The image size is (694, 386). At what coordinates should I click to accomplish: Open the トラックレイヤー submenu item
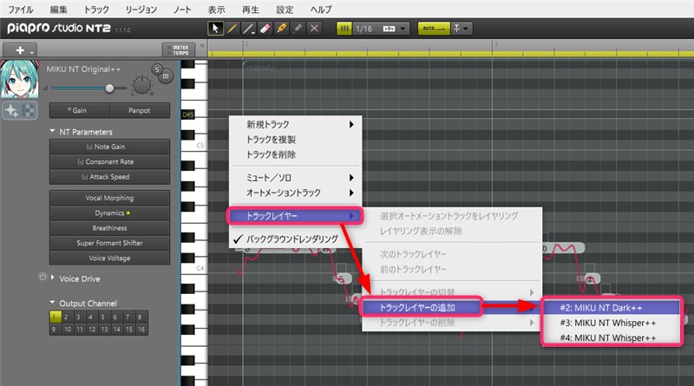[x=295, y=216]
